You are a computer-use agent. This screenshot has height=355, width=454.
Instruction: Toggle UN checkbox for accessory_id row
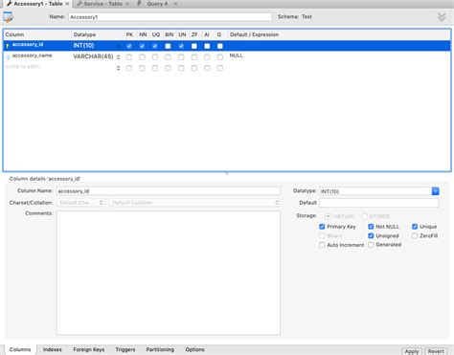click(x=181, y=46)
